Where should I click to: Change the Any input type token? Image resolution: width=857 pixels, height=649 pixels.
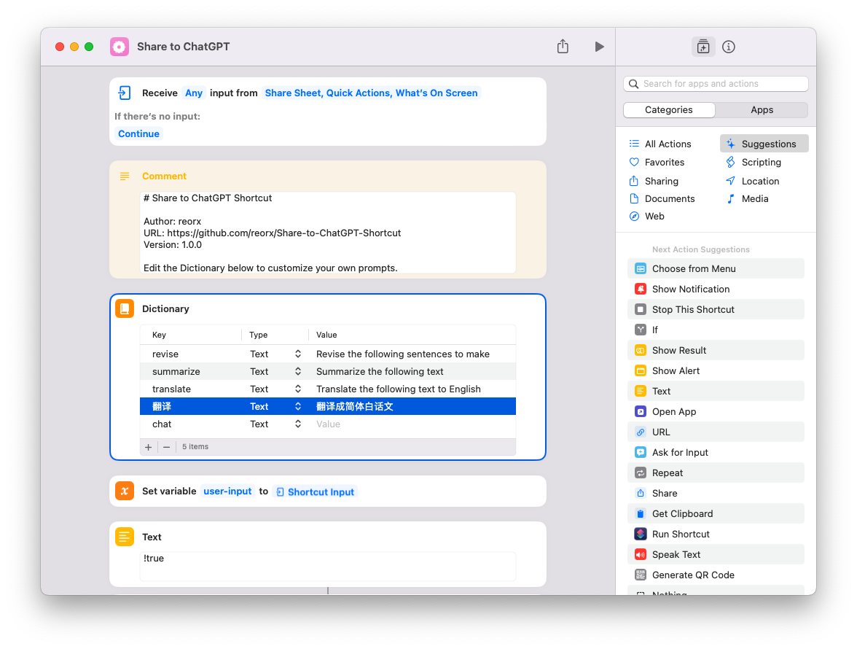click(194, 93)
